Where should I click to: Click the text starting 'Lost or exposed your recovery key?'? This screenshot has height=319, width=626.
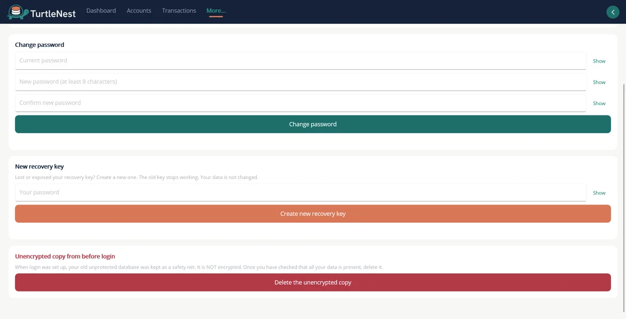pyautogui.click(x=137, y=177)
